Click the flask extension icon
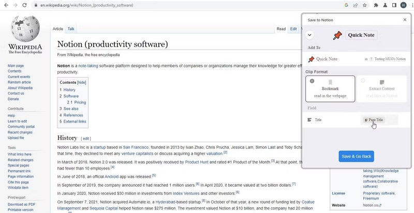 point(385,5)
